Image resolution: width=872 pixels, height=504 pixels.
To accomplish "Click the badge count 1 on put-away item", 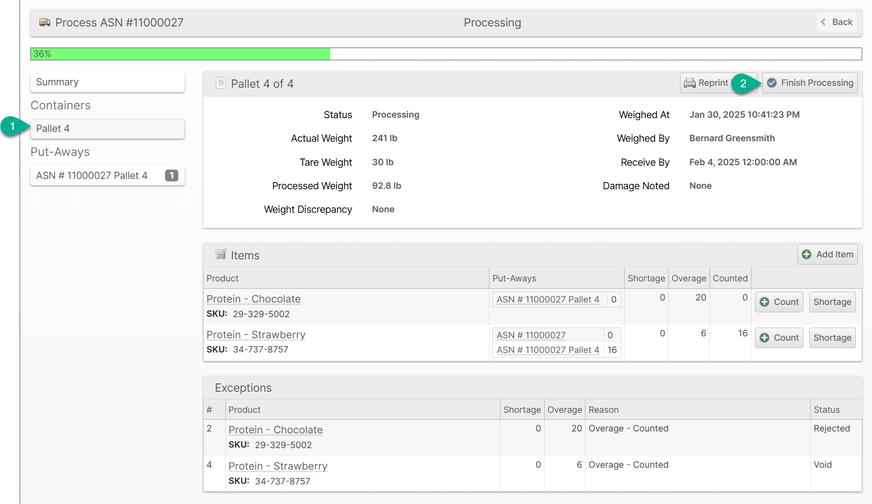I will (171, 176).
